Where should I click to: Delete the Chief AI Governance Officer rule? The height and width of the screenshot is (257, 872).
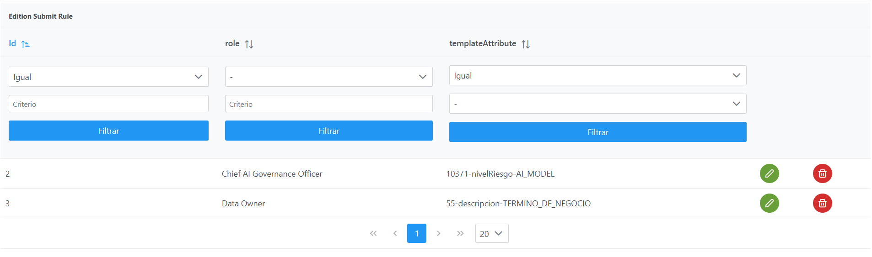pos(822,173)
